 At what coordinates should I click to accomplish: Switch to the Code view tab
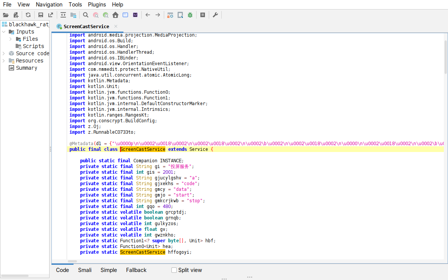tap(62, 270)
